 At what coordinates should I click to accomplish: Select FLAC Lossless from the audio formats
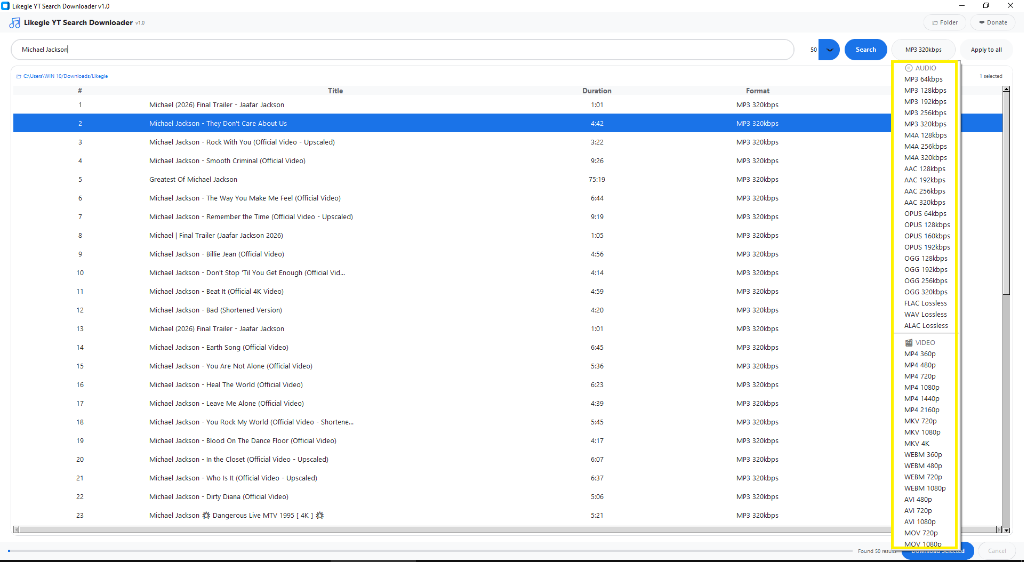pos(926,303)
